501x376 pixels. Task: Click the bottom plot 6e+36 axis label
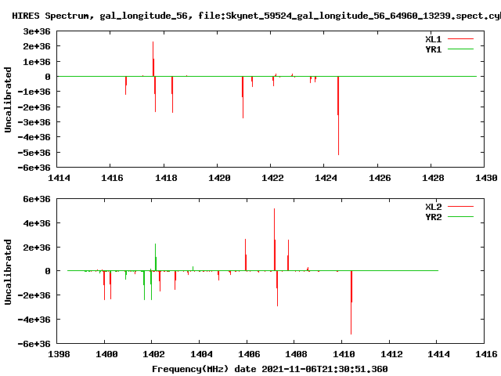point(37,199)
